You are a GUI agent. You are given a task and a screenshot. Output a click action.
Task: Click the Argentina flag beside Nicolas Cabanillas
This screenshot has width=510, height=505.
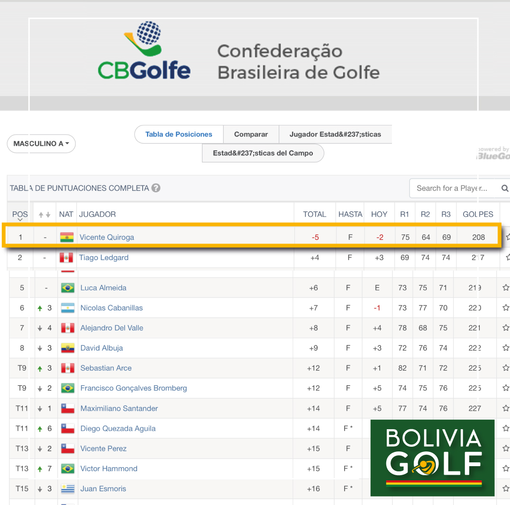click(68, 308)
